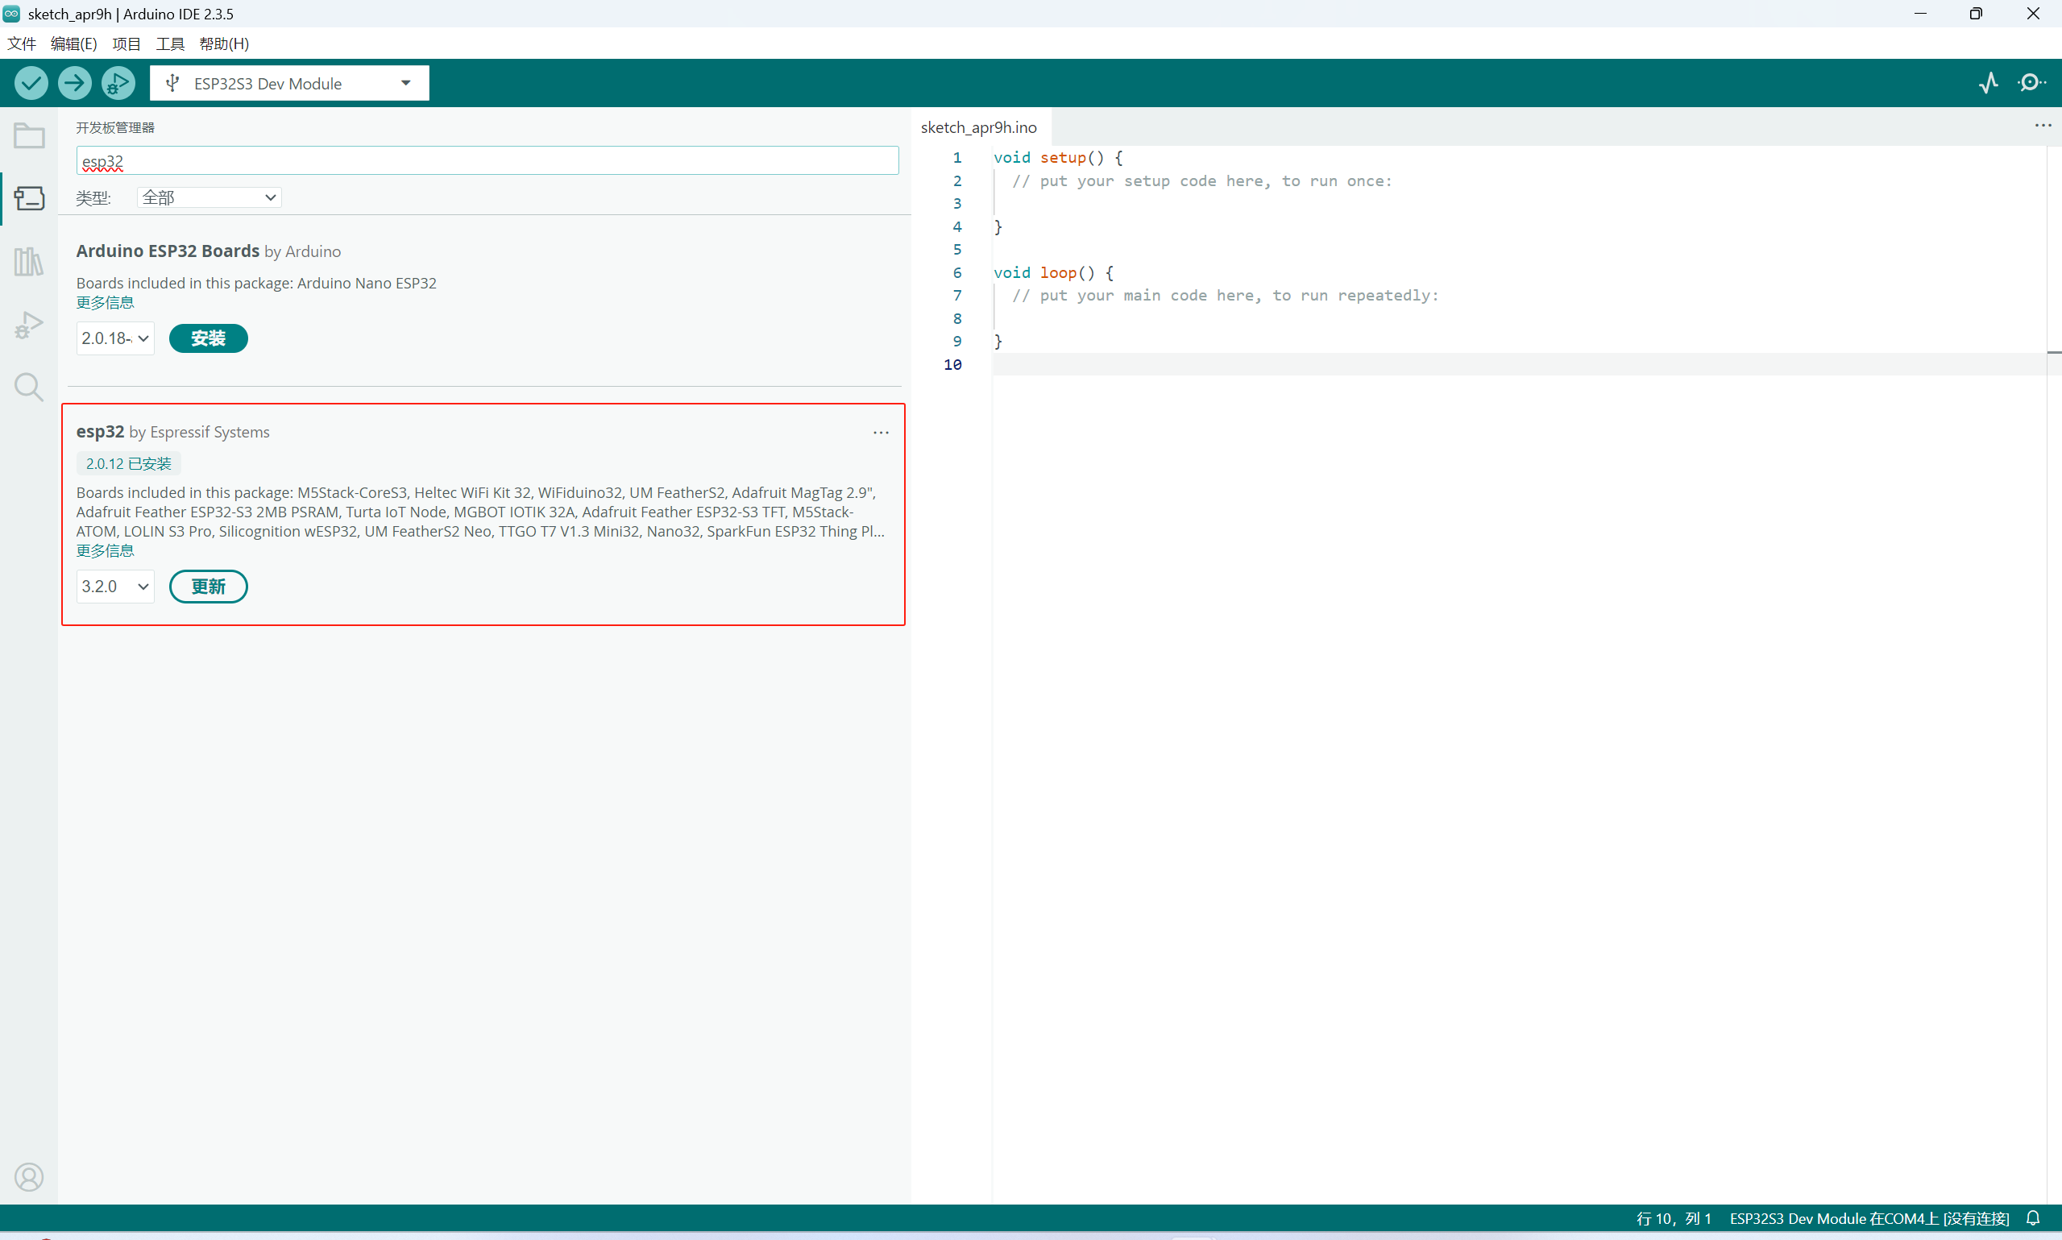
Task: Open the Library Manager sidebar icon
Action: pyautogui.click(x=29, y=262)
